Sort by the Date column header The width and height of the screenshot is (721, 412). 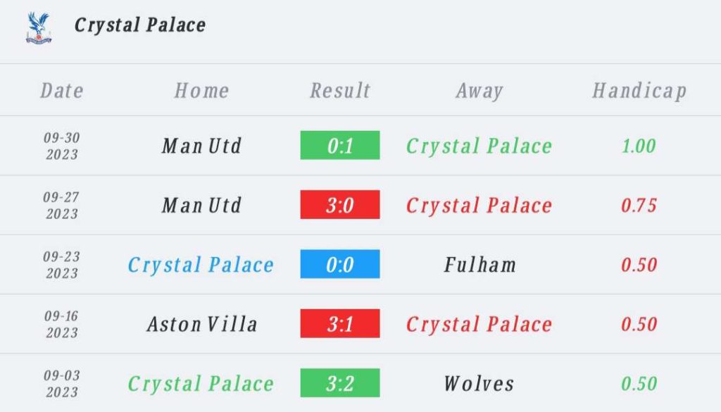62,91
